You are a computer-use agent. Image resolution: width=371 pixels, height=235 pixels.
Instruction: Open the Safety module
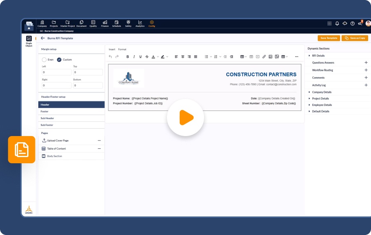pos(128,23)
